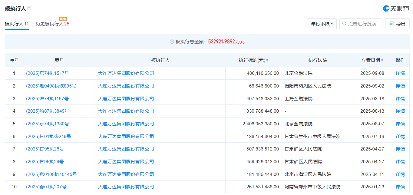
Task: Open the 年份不限 year dropdown
Action: [322, 24]
